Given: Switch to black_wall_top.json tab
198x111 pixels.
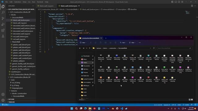Looking at the screenshot, I should [47, 6].
